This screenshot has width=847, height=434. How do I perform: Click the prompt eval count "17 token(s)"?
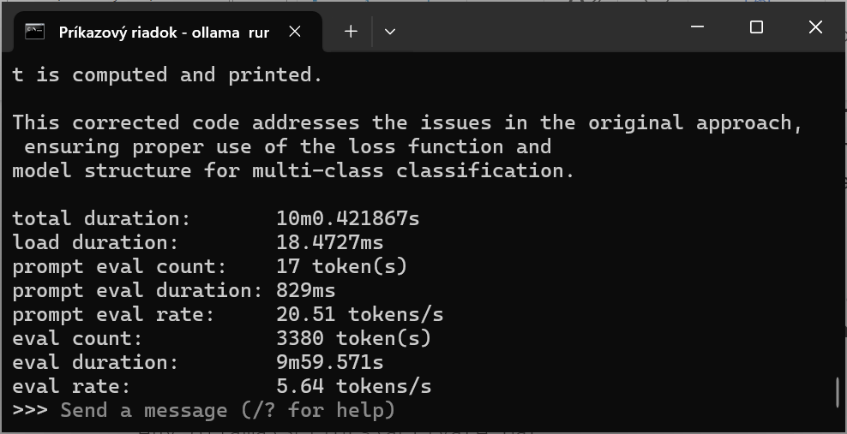coord(341,266)
